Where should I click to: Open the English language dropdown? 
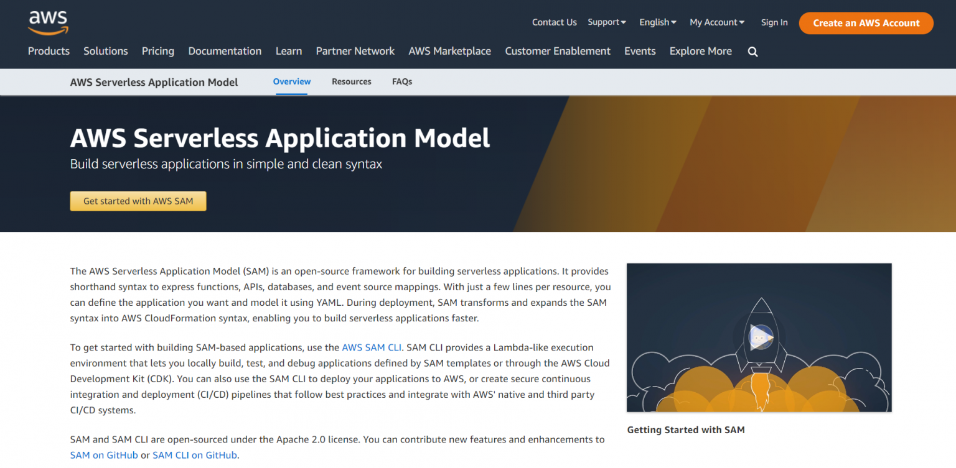point(657,22)
